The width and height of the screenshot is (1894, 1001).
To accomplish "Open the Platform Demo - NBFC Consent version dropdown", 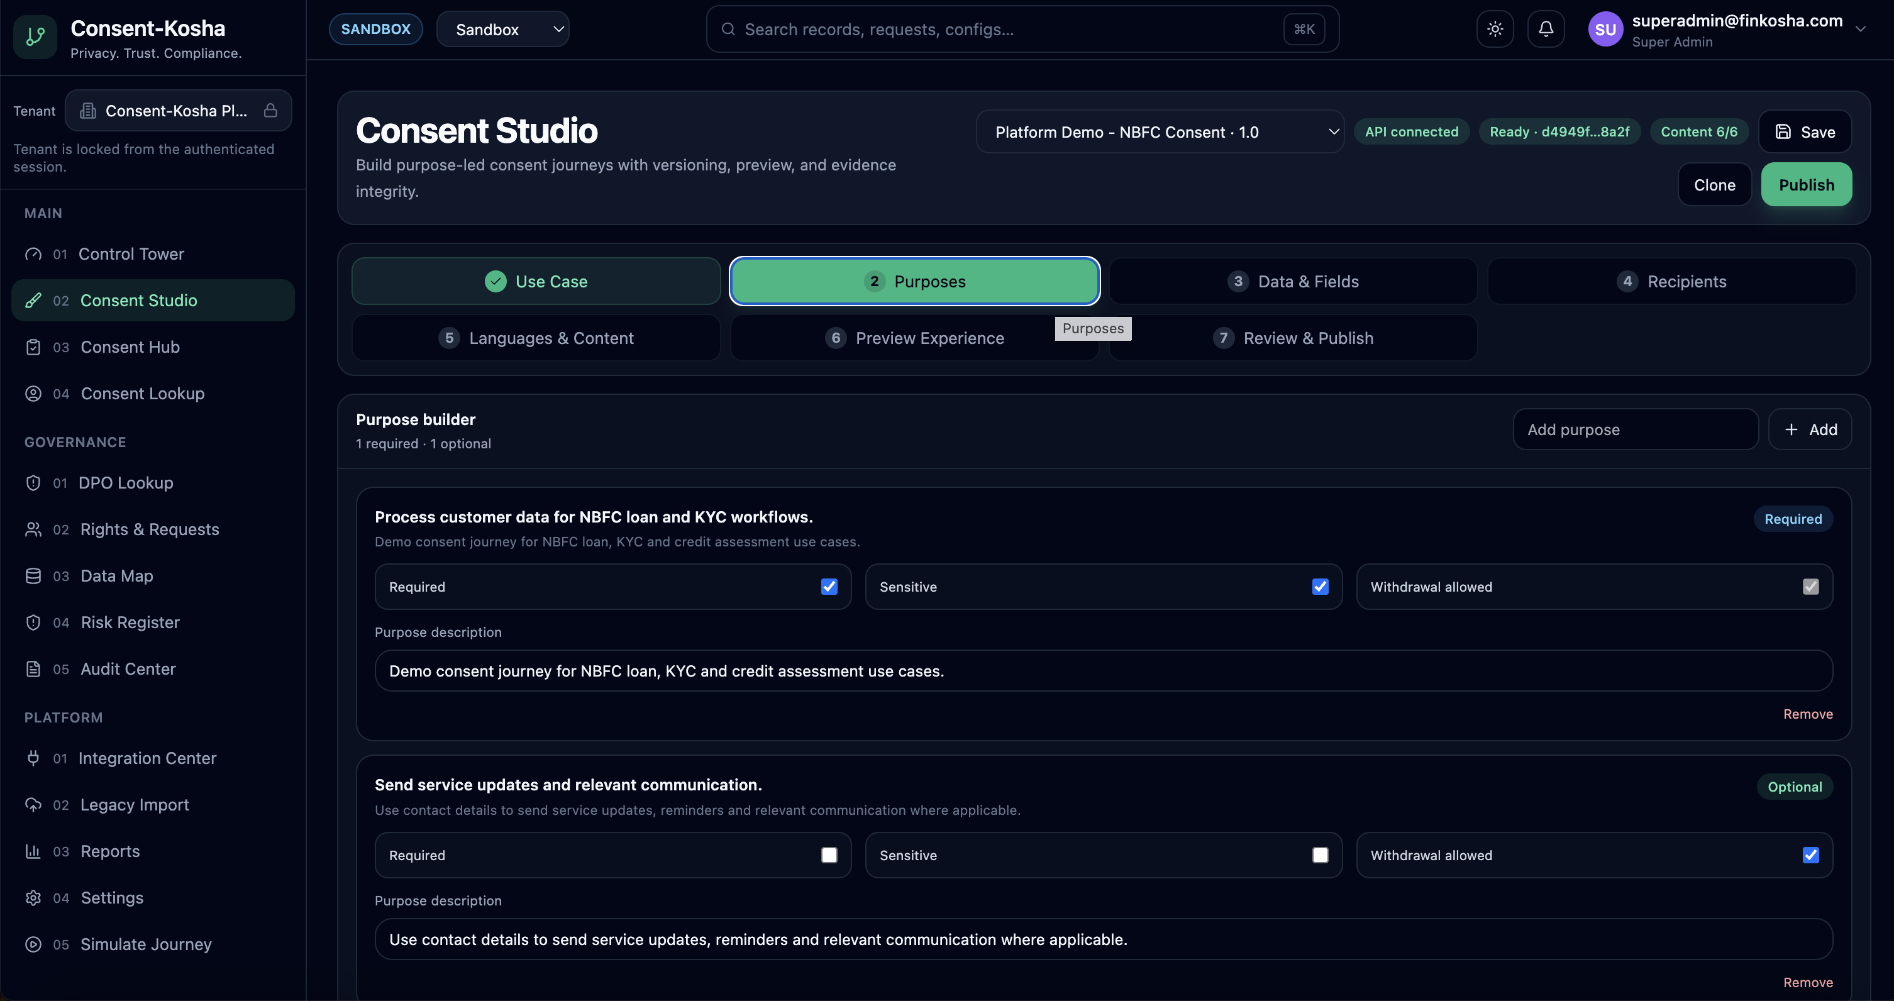I will [x=1160, y=131].
